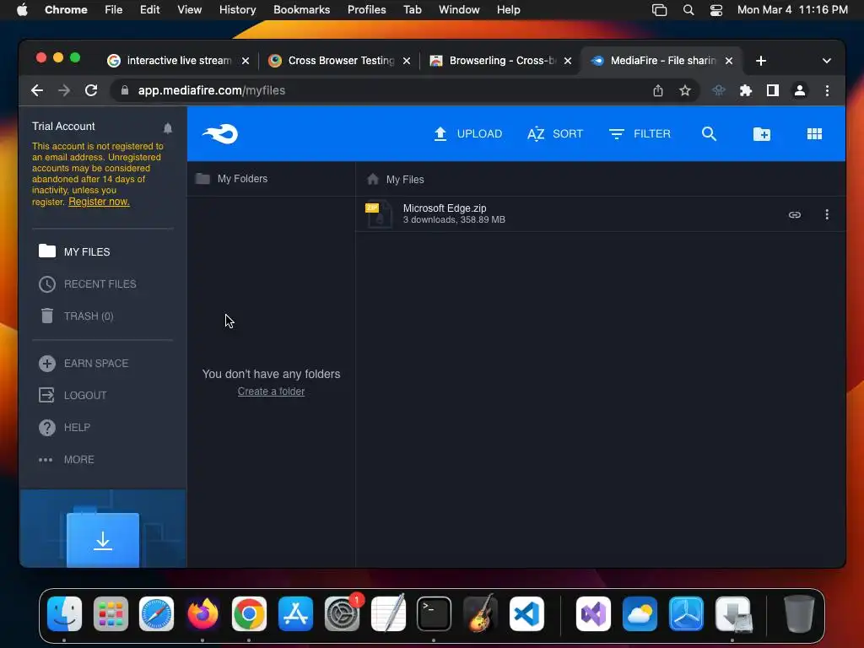Open Help in the sidebar
Viewport: 864px width, 648px height.
click(64, 427)
